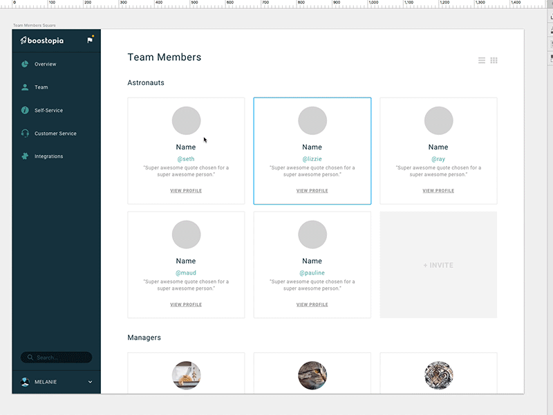Click the + INVITE placeholder card
Viewport: 553px width, 415px height.
(438, 265)
